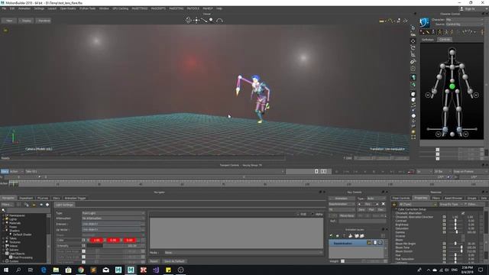Click the frame-all icon at sidebar bottom
Image resolution: width=489 pixels, height=275 pixels.
tap(413, 137)
